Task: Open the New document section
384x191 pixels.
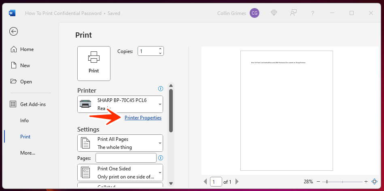Action: point(20,66)
